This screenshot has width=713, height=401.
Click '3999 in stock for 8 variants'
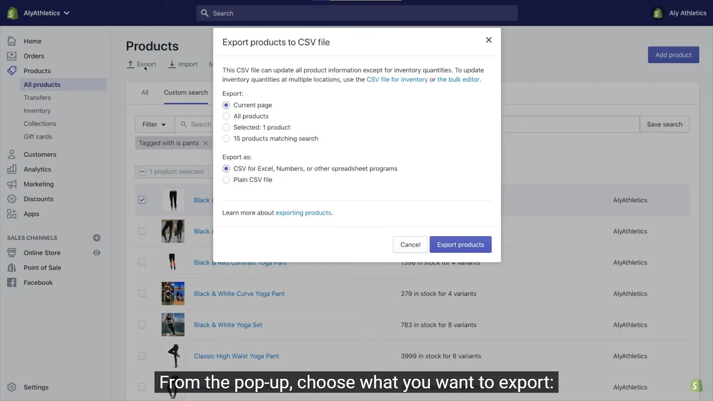point(441,356)
